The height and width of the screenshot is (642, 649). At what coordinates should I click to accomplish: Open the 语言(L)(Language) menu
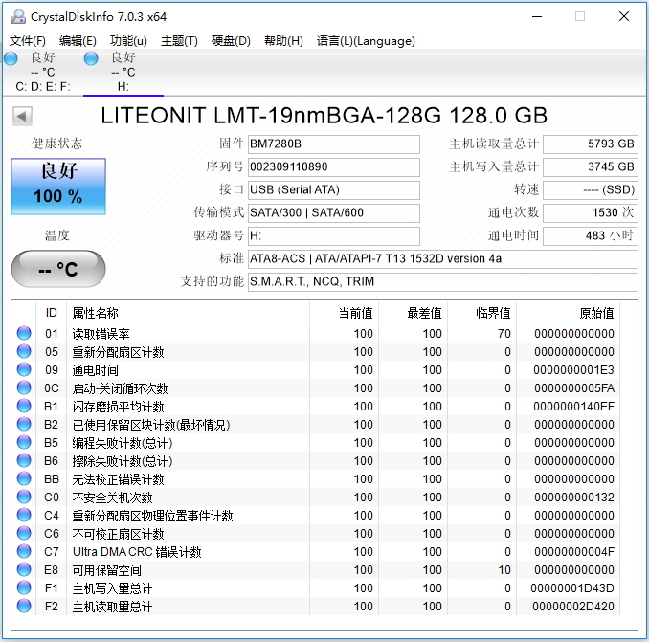(366, 41)
